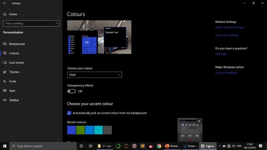The image size is (267, 150).
Task: Open the Windows Start menu
Action: (x=5, y=146)
